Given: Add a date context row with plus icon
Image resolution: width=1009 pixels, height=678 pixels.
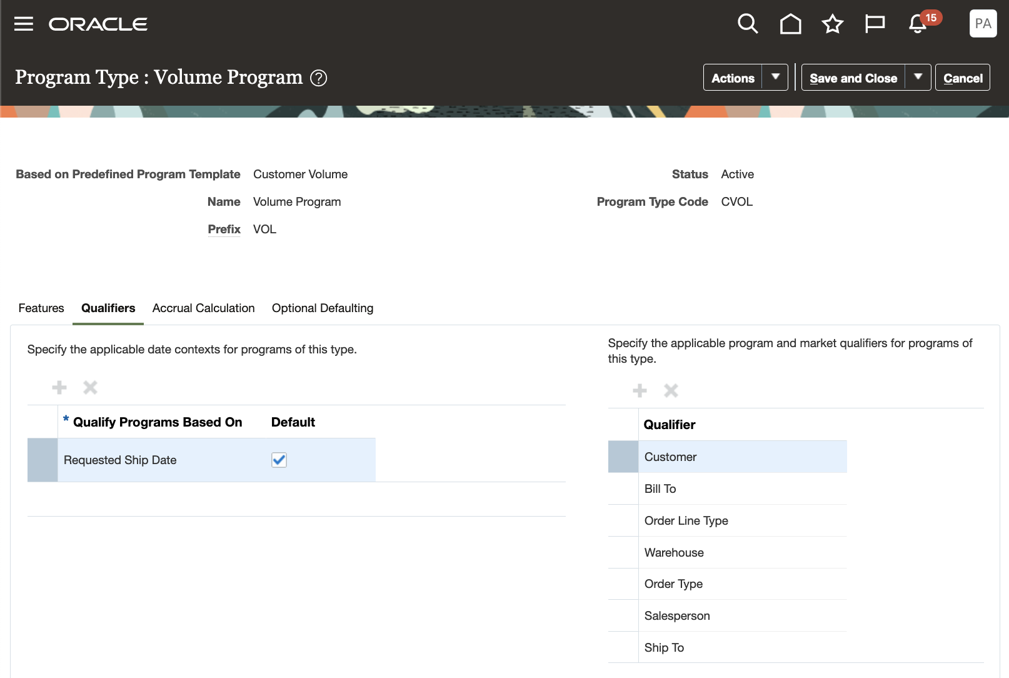Looking at the screenshot, I should click(59, 388).
